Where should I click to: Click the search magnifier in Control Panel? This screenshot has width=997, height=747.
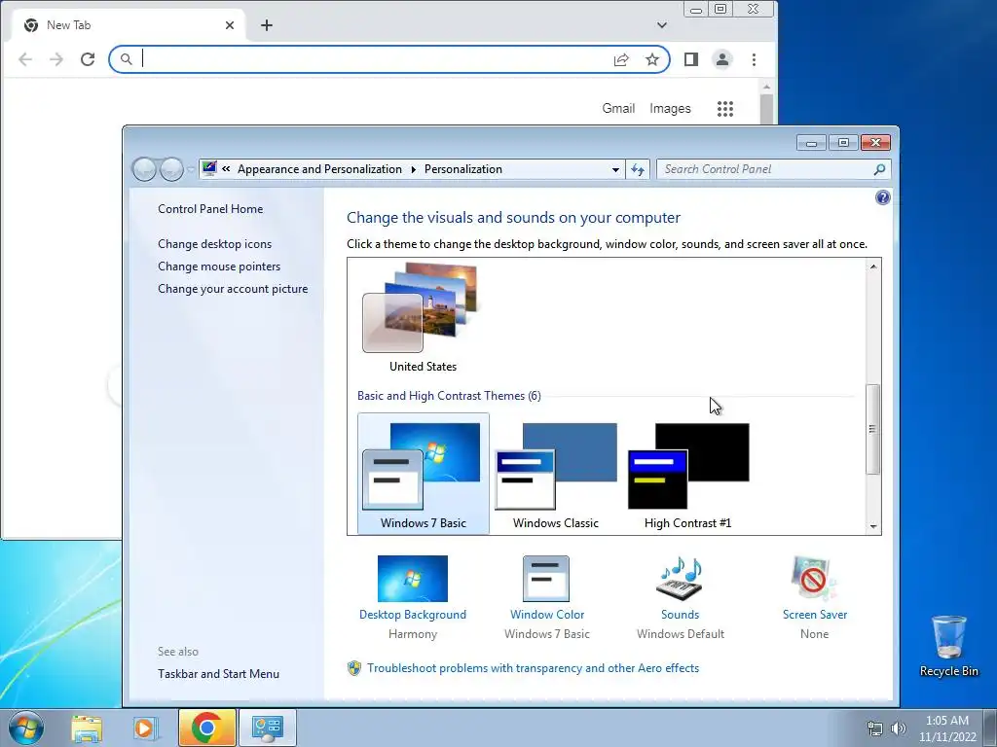pyautogui.click(x=879, y=169)
